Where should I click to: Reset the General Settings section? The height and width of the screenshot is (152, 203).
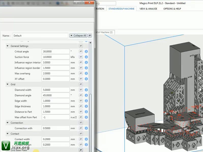coord(81,46)
